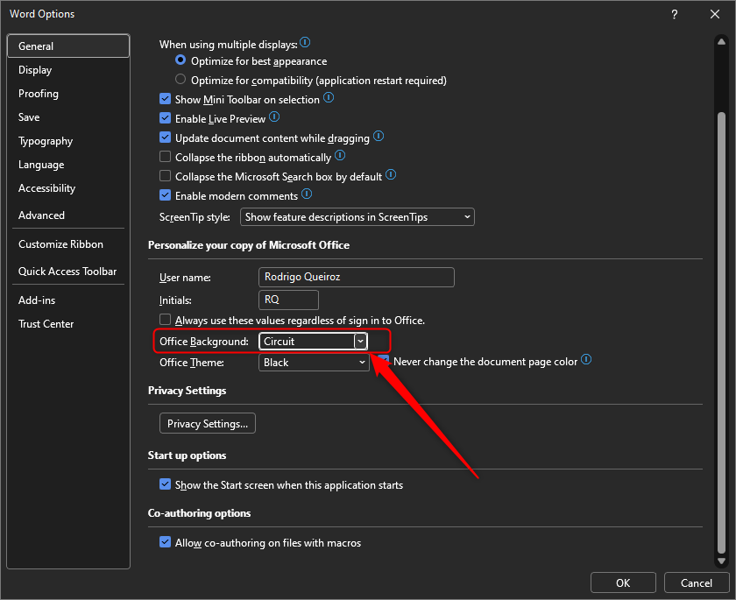
Task: Close the Word Options dialog
Action: [x=714, y=14]
